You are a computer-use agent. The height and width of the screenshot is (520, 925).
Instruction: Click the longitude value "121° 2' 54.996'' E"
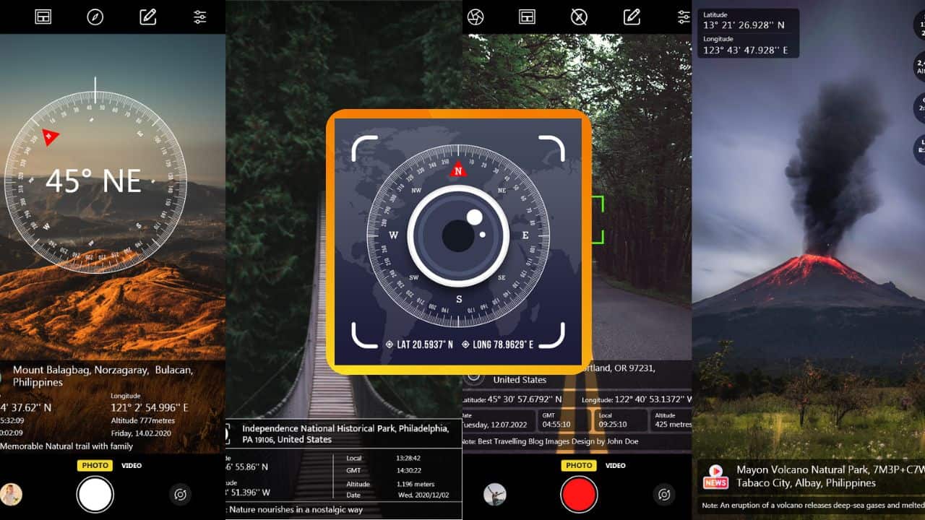(150, 407)
